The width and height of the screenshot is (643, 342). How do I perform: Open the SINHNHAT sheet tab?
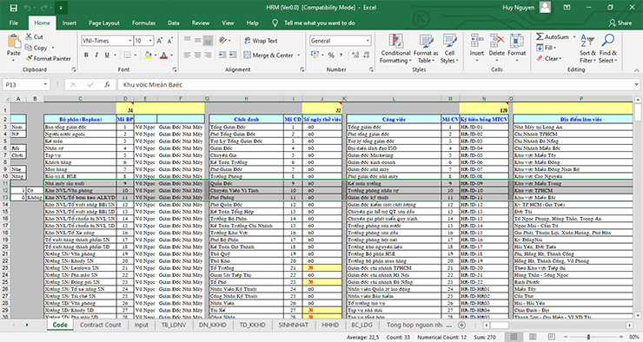click(293, 325)
